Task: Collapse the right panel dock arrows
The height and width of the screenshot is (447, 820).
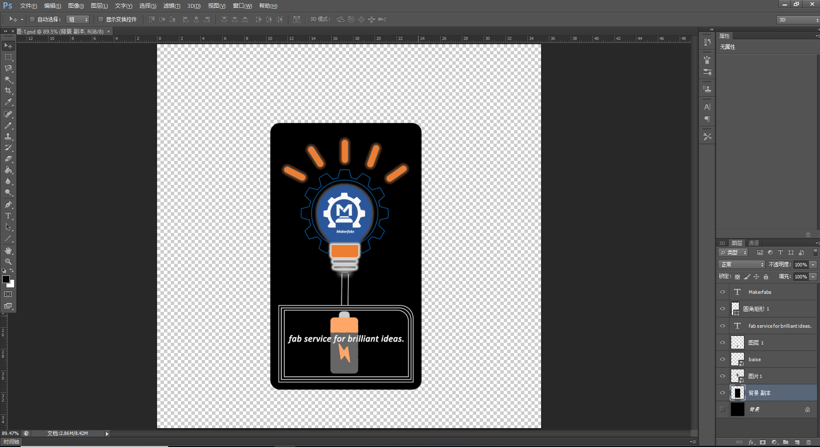Action: pyautogui.click(x=712, y=30)
